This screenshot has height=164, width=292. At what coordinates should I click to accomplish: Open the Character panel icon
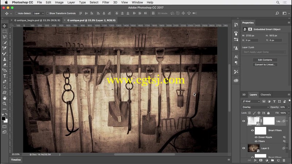[x=236, y=57]
